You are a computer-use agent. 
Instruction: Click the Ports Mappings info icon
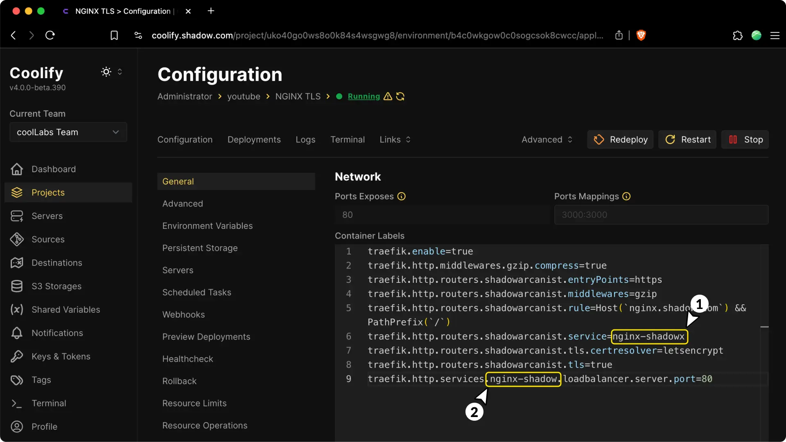coord(626,196)
